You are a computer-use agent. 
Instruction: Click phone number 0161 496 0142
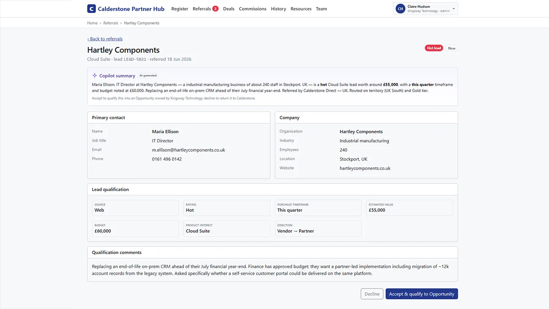167,159
